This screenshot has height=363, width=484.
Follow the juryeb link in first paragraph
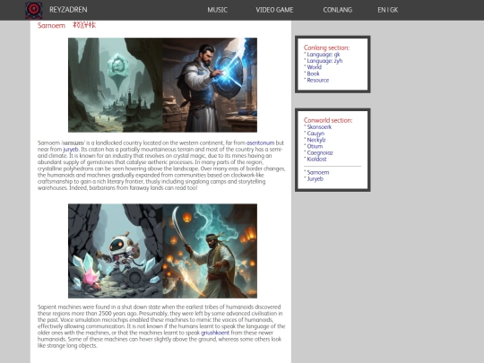(71, 150)
